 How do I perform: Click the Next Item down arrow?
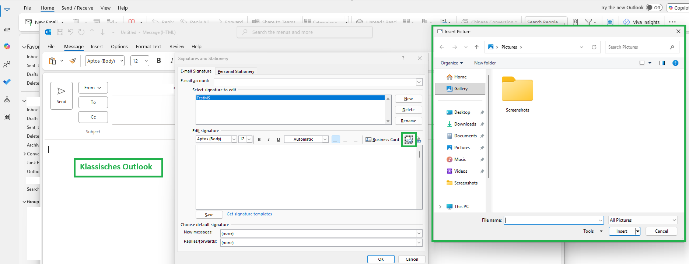[x=103, y=32]
